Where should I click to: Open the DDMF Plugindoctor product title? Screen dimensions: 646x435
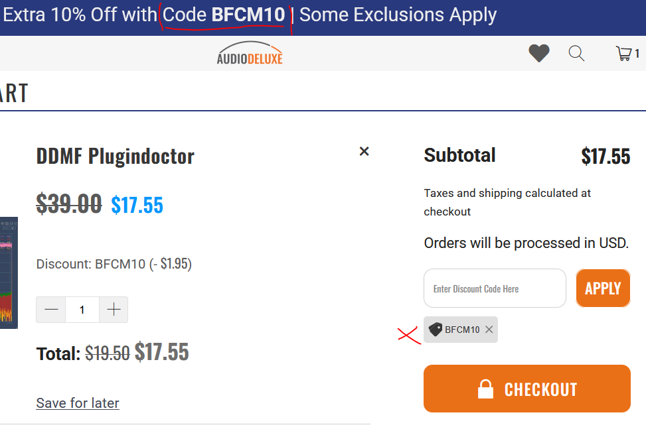[115, 156]
